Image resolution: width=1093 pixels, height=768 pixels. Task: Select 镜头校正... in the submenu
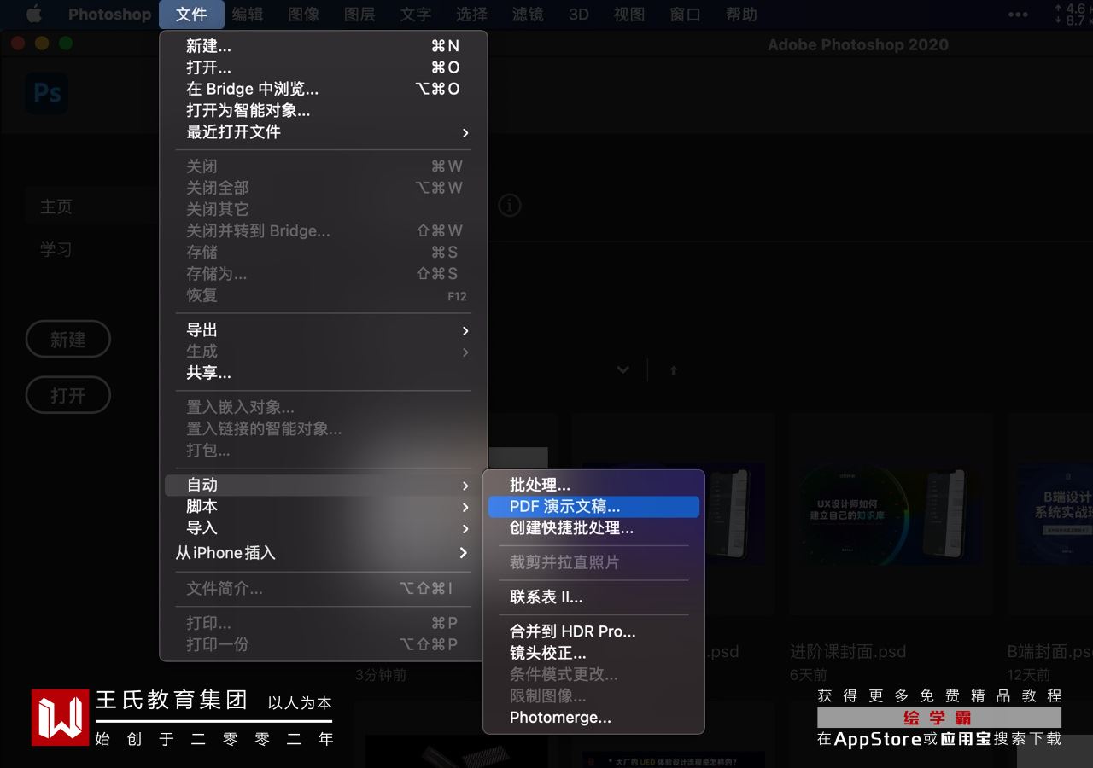point(593,654)
